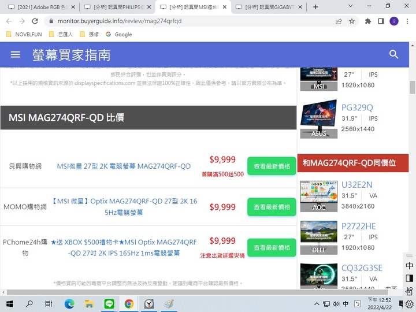This screenshot has width=416, height=312.
Task: Open the IME toolbar settings gear
Action: (x=410, y=304)
